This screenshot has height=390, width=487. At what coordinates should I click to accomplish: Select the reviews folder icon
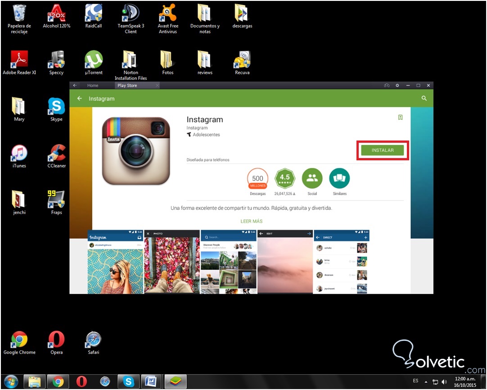click(x=205, y=63)
